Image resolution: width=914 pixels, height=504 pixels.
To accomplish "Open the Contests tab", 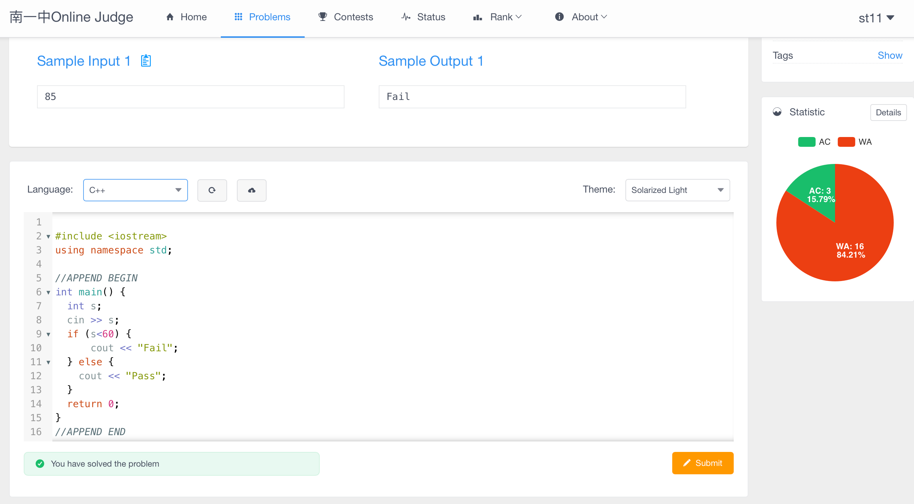I will pyautogui.click(x=346, y=17).
